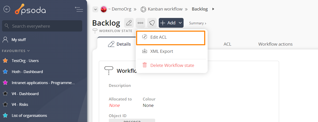Open breadcrumb dropdown arrow before DemoOrg

coord(95,9)
